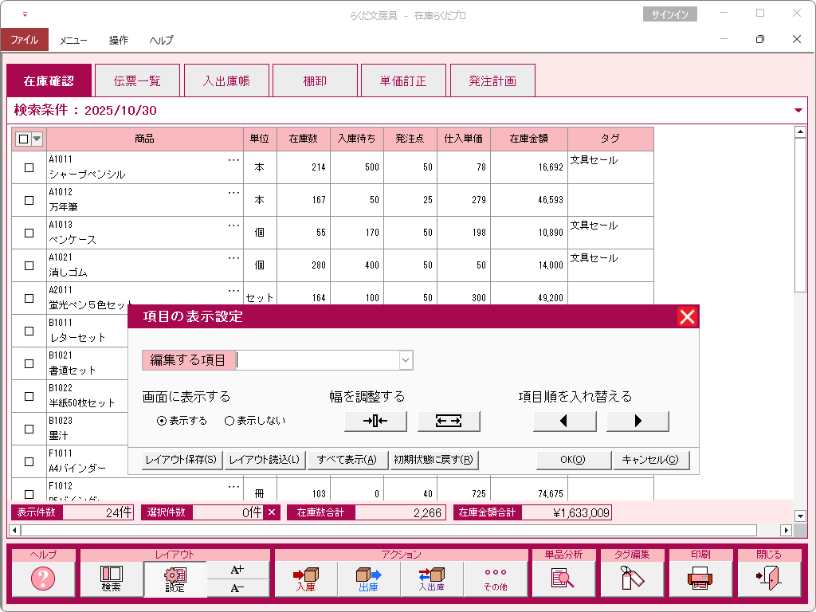Image resolution: width=816 pixels, height=612 pixels.
Task: Click the help question mark icon
Action: click(x=43, y=579)
